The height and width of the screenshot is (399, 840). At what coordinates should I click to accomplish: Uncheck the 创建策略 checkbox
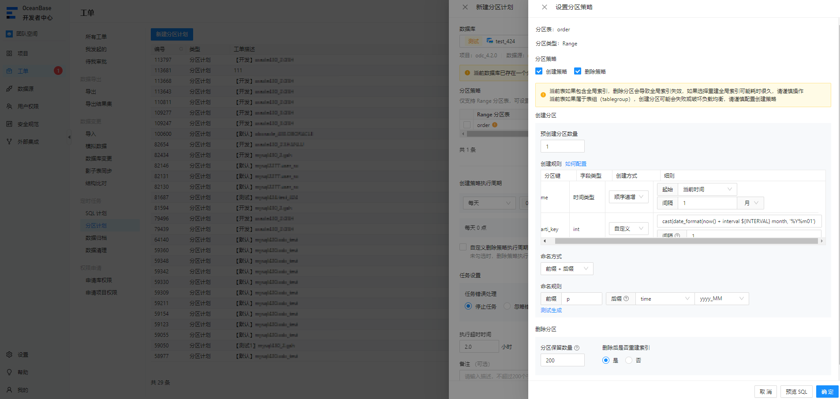click(539, 71)
